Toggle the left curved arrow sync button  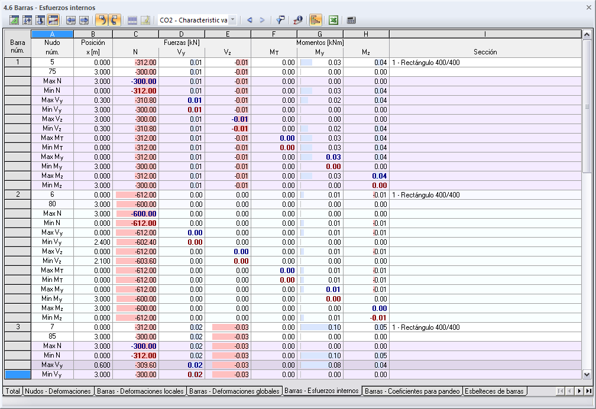(102, 20)
